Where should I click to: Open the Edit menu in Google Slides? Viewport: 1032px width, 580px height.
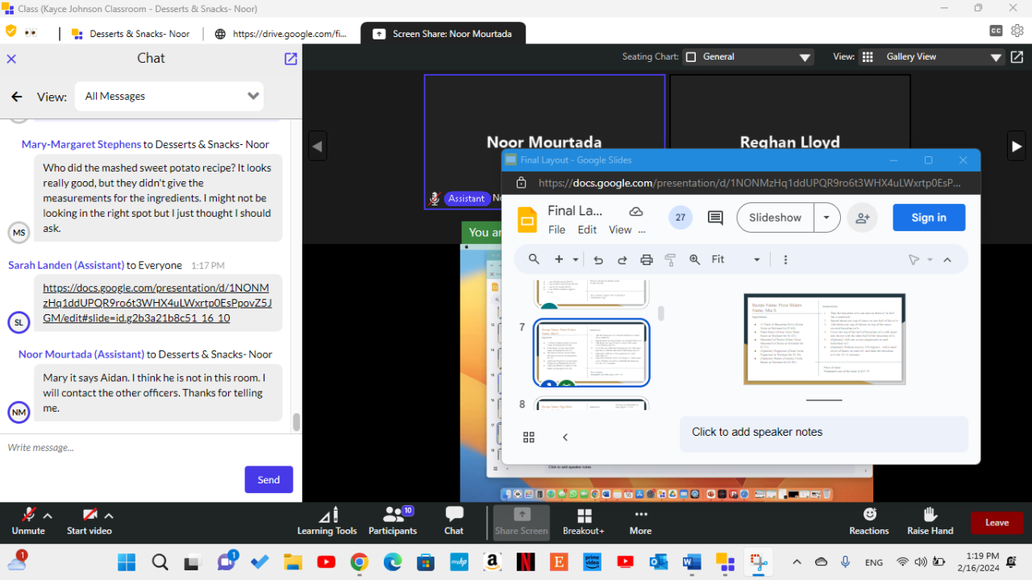tap(588, 230)
